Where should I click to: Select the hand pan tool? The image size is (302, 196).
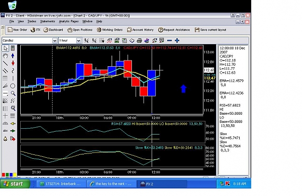5,56
